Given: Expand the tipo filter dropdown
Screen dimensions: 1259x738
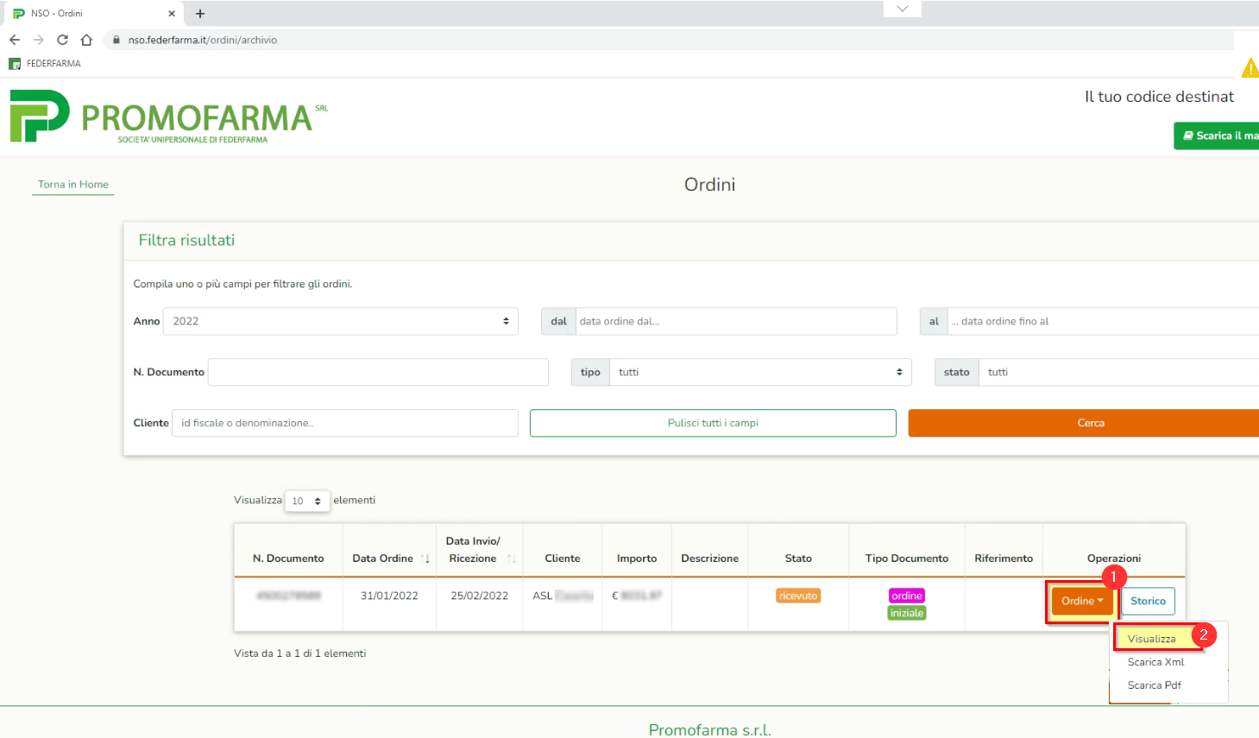Looking at the screenshot, I should pyautogui.click(x=759, y=372).
